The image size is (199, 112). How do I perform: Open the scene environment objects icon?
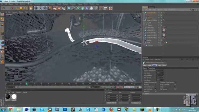tap(91, 8)
